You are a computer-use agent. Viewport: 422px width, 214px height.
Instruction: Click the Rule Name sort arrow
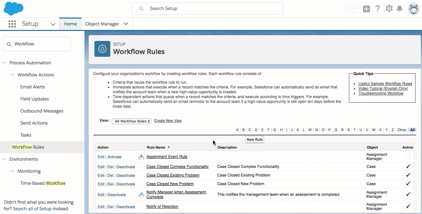click(x=169, y=147)
